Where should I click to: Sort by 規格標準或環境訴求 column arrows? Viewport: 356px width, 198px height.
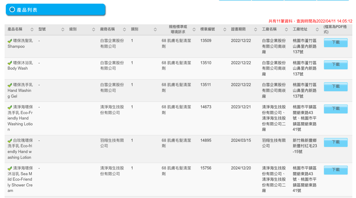pyautogui.click(x=194, y=30)
